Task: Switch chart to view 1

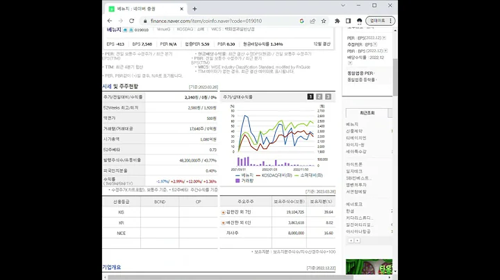Action: [x=310, y=96]
